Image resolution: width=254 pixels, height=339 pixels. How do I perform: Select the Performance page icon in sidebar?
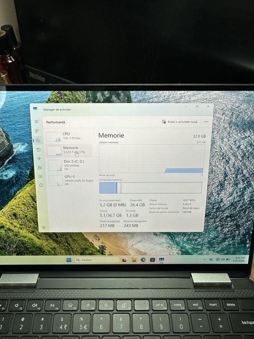coord(38,140)
